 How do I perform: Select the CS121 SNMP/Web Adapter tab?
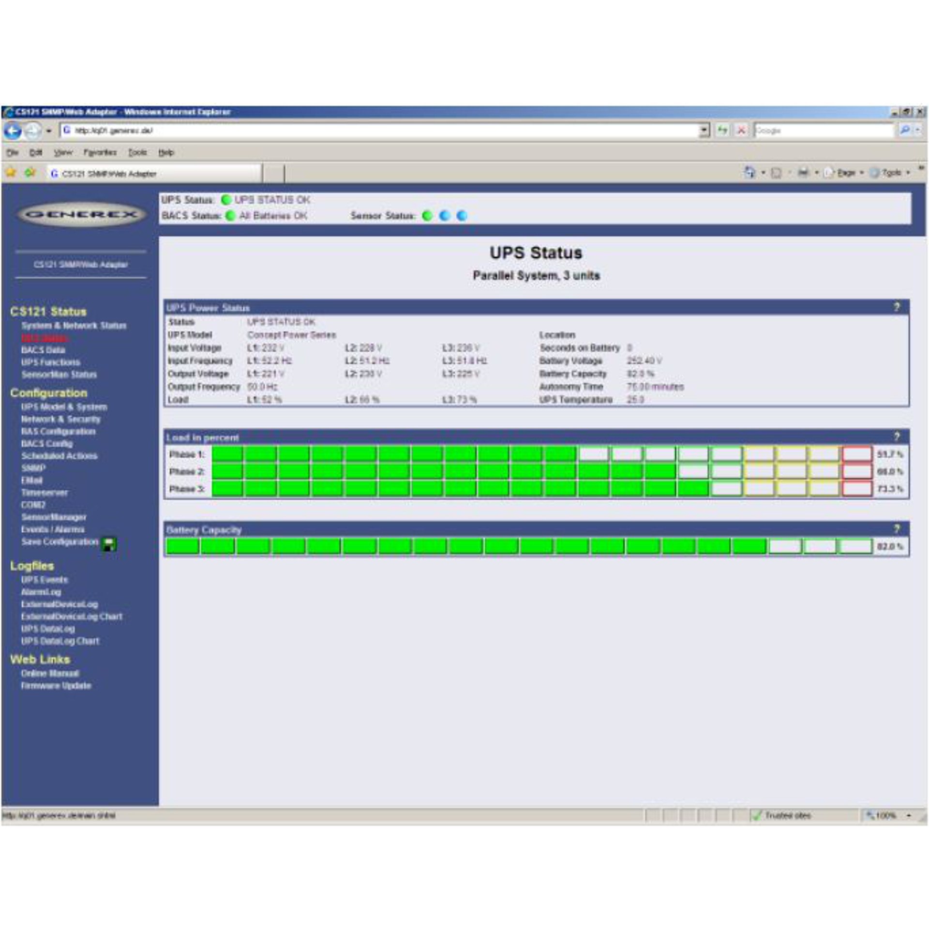154,174
